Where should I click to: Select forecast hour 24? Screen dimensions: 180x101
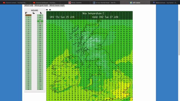click(28, 61)
